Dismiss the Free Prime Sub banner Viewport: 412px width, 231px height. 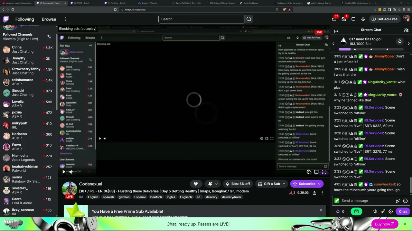(321, 210)
